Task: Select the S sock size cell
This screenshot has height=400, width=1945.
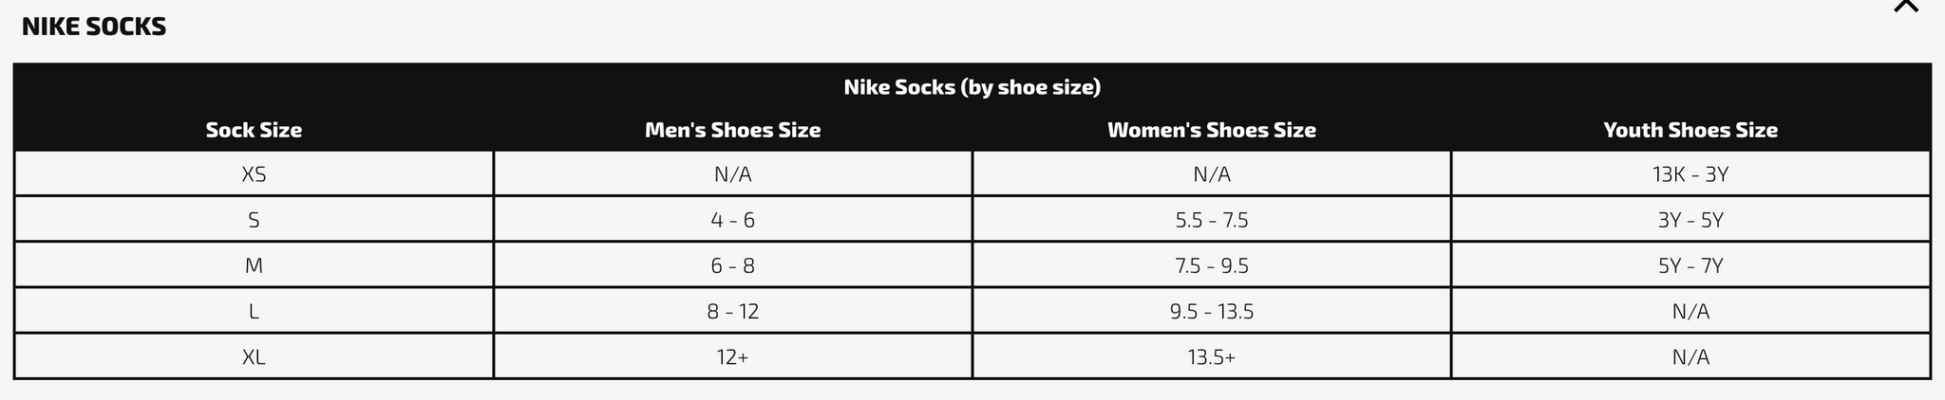Action: 254,220
